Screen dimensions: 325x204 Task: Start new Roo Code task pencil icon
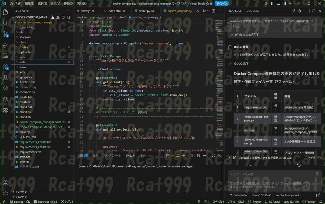pos(293,11)
